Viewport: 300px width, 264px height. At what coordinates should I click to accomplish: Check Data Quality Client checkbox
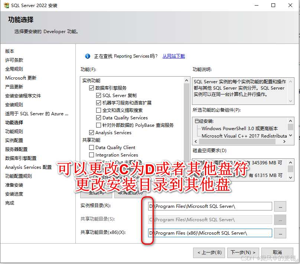click(x=91, y=147)
